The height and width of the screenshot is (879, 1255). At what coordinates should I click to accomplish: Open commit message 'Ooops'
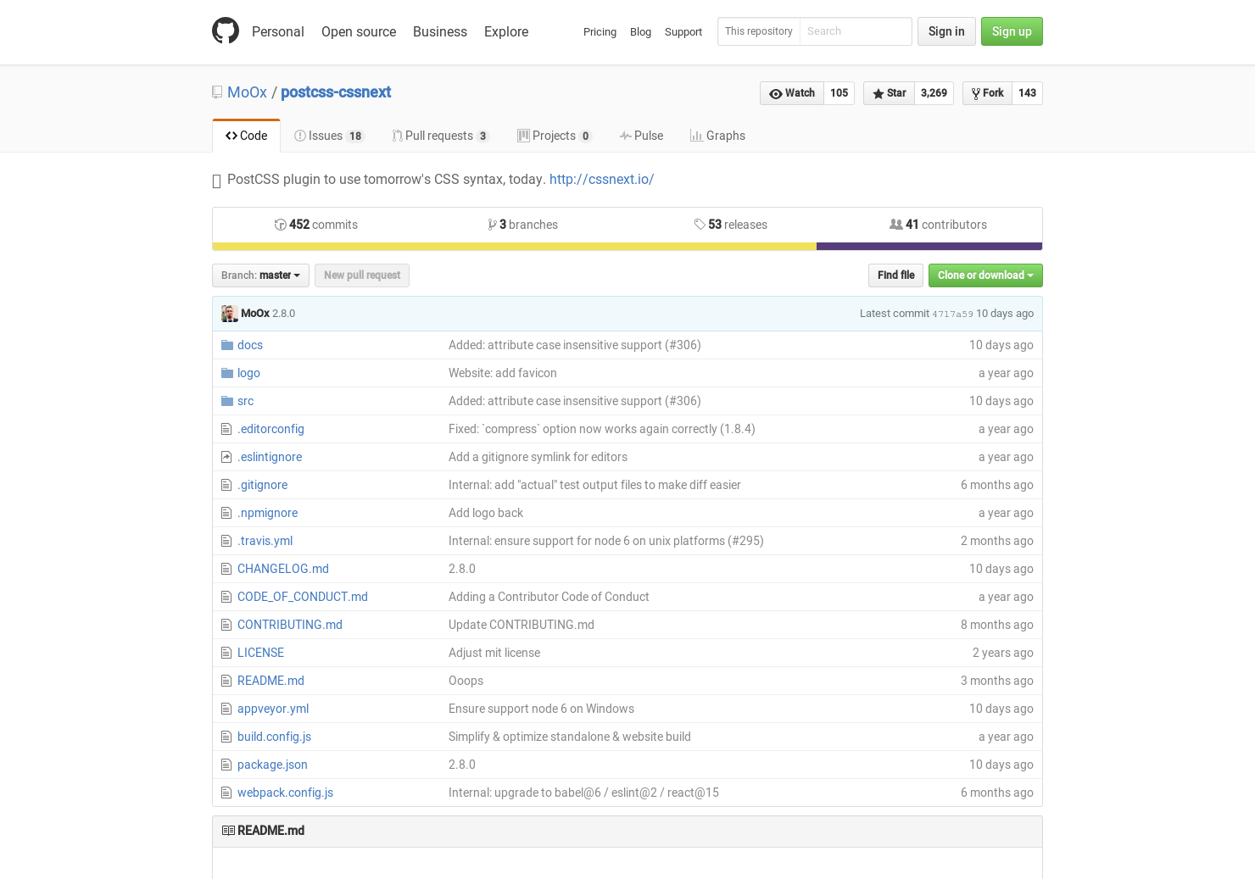click(x=466, y=681)
